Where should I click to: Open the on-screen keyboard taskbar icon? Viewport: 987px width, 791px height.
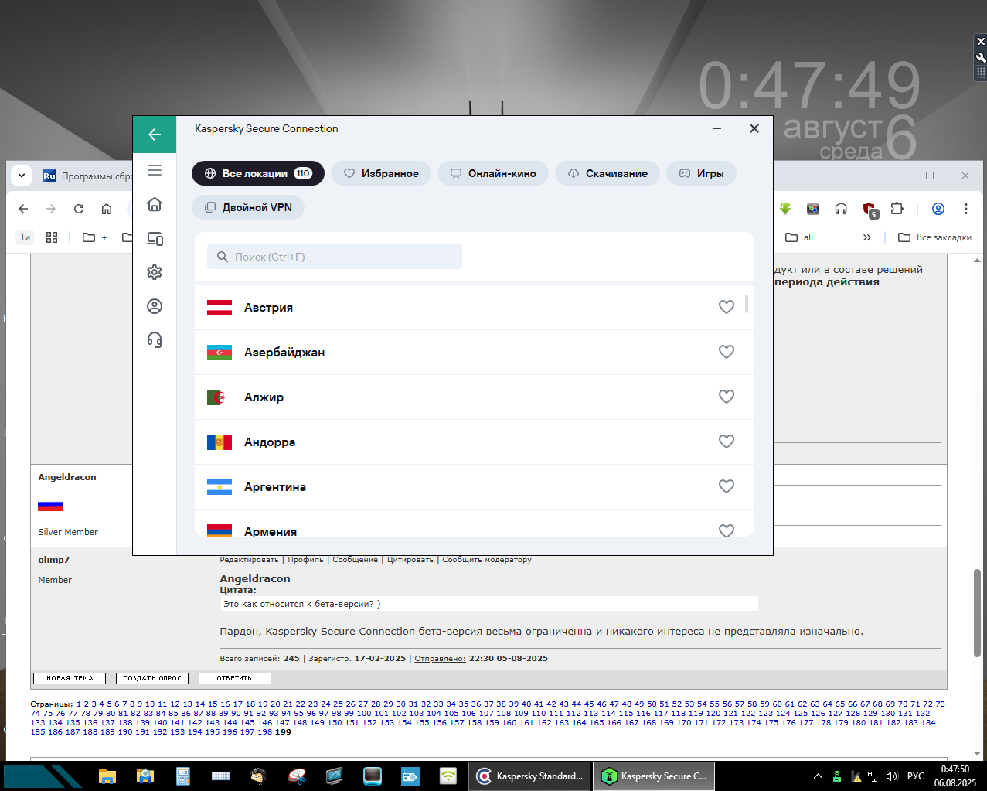click(221, 776)
